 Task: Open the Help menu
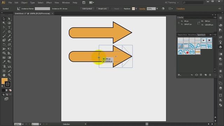click(75, 2)
